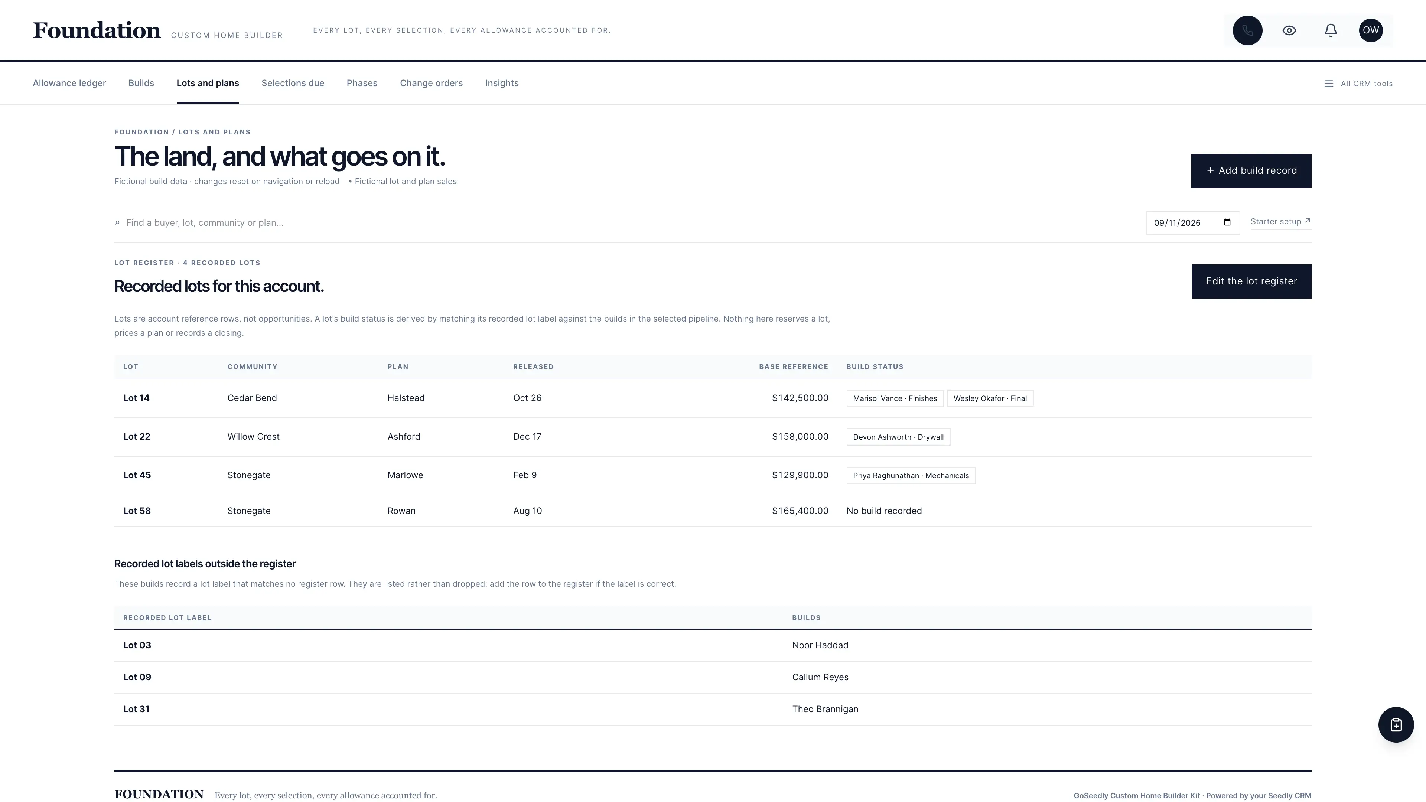Image resolution: width=1426 pixels, height=802 pixels.
Task: Toggle the eye visibility icon
Action: point(1289,30)
